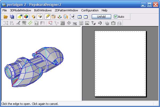Show the single window layout icon
Viewport: 160px width, 107px height.
86,17
